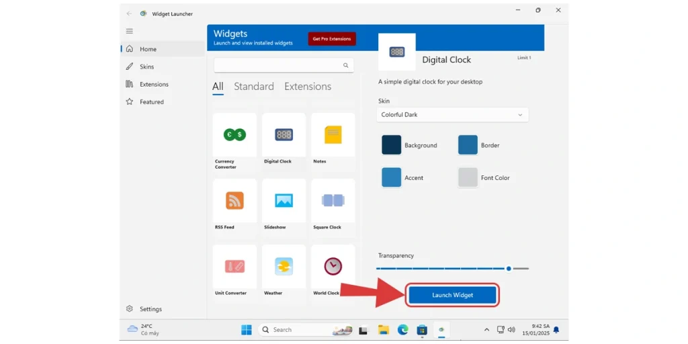This screenshot has width=688, height=344.
Task: Pick the Background color swatch
Action: (x=392, y=145)
